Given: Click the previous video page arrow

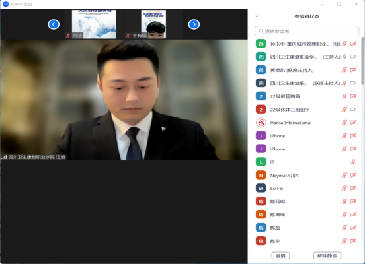Looking at the screenshot, I should point(54,24).
